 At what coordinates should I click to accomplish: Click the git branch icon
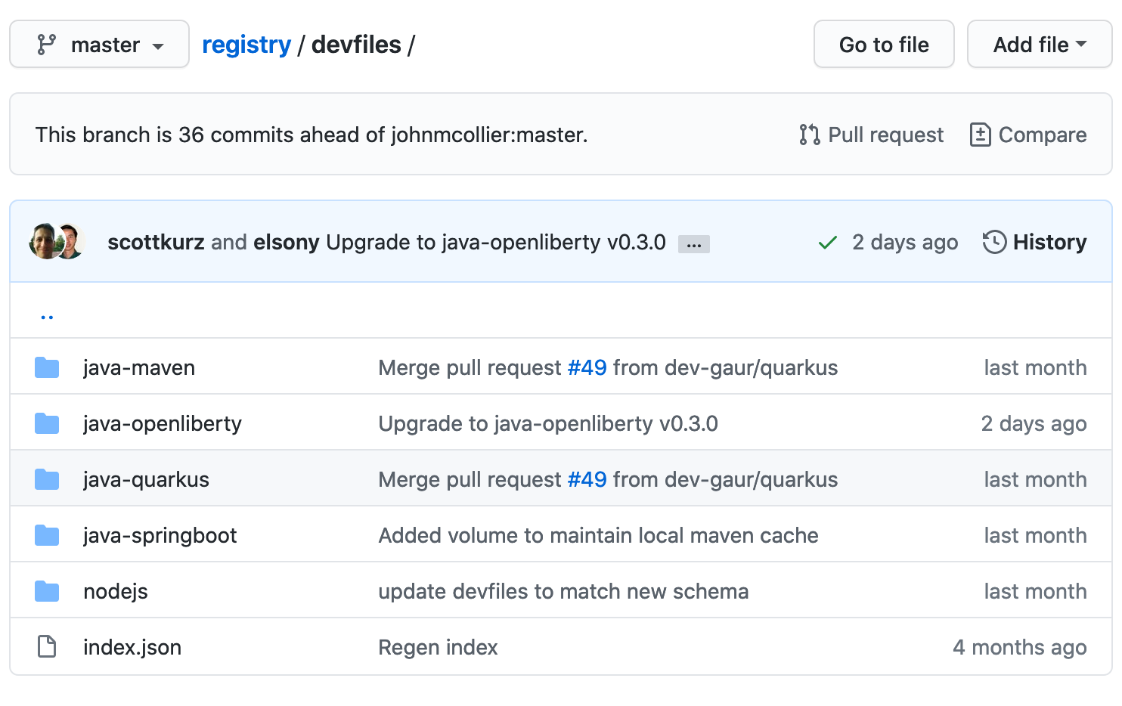pyautogui.click(x=46, y=45)
